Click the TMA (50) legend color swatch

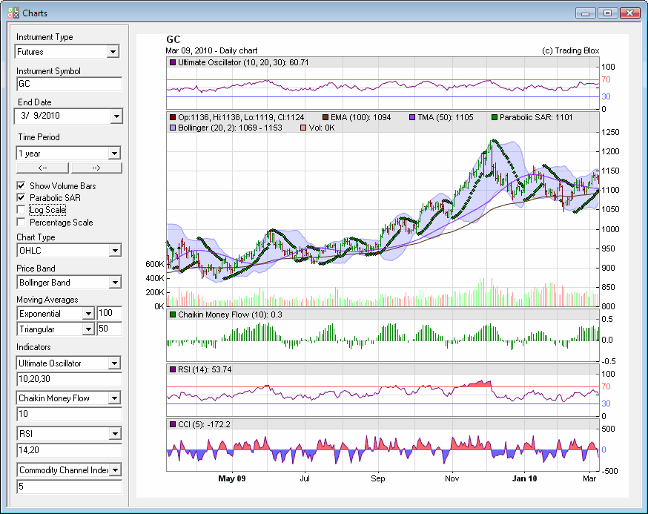point(412,117)
